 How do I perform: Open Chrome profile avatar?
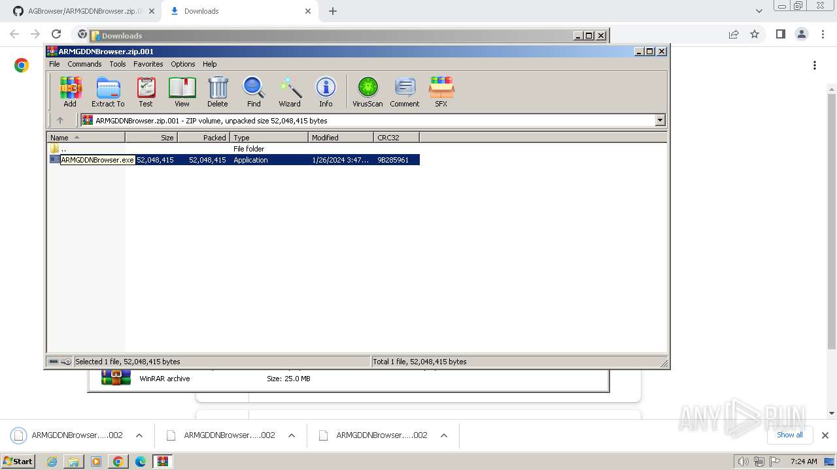tap(802, 34)
